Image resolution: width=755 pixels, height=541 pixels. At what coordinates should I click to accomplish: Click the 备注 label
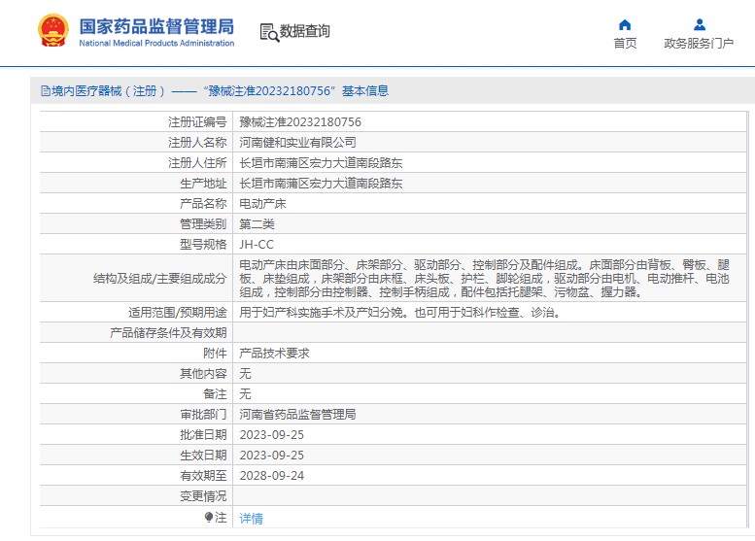tap(215, 393)
